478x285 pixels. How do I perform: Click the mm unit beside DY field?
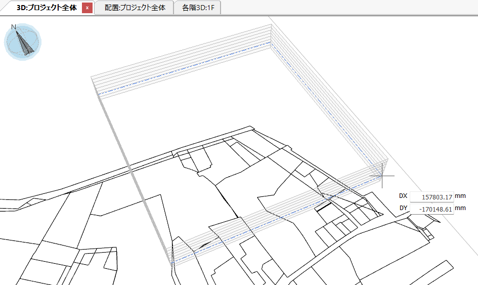[x=460, y=208]
